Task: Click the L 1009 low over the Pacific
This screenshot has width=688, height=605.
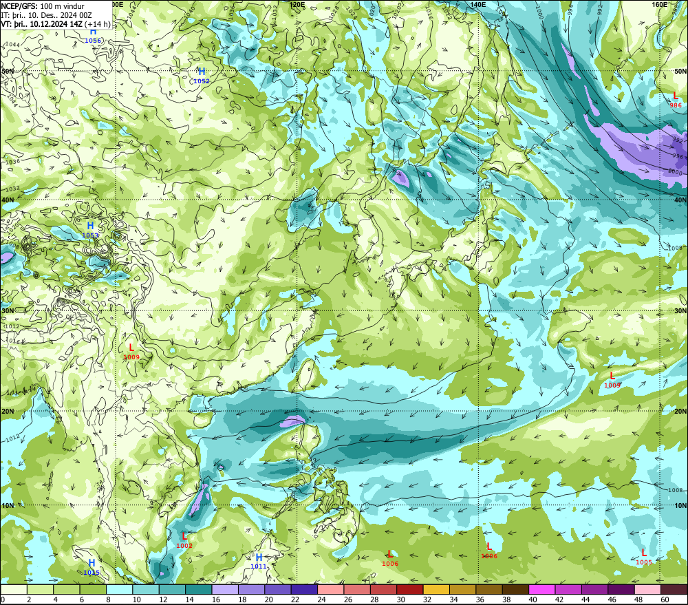Action: [612, 380]
